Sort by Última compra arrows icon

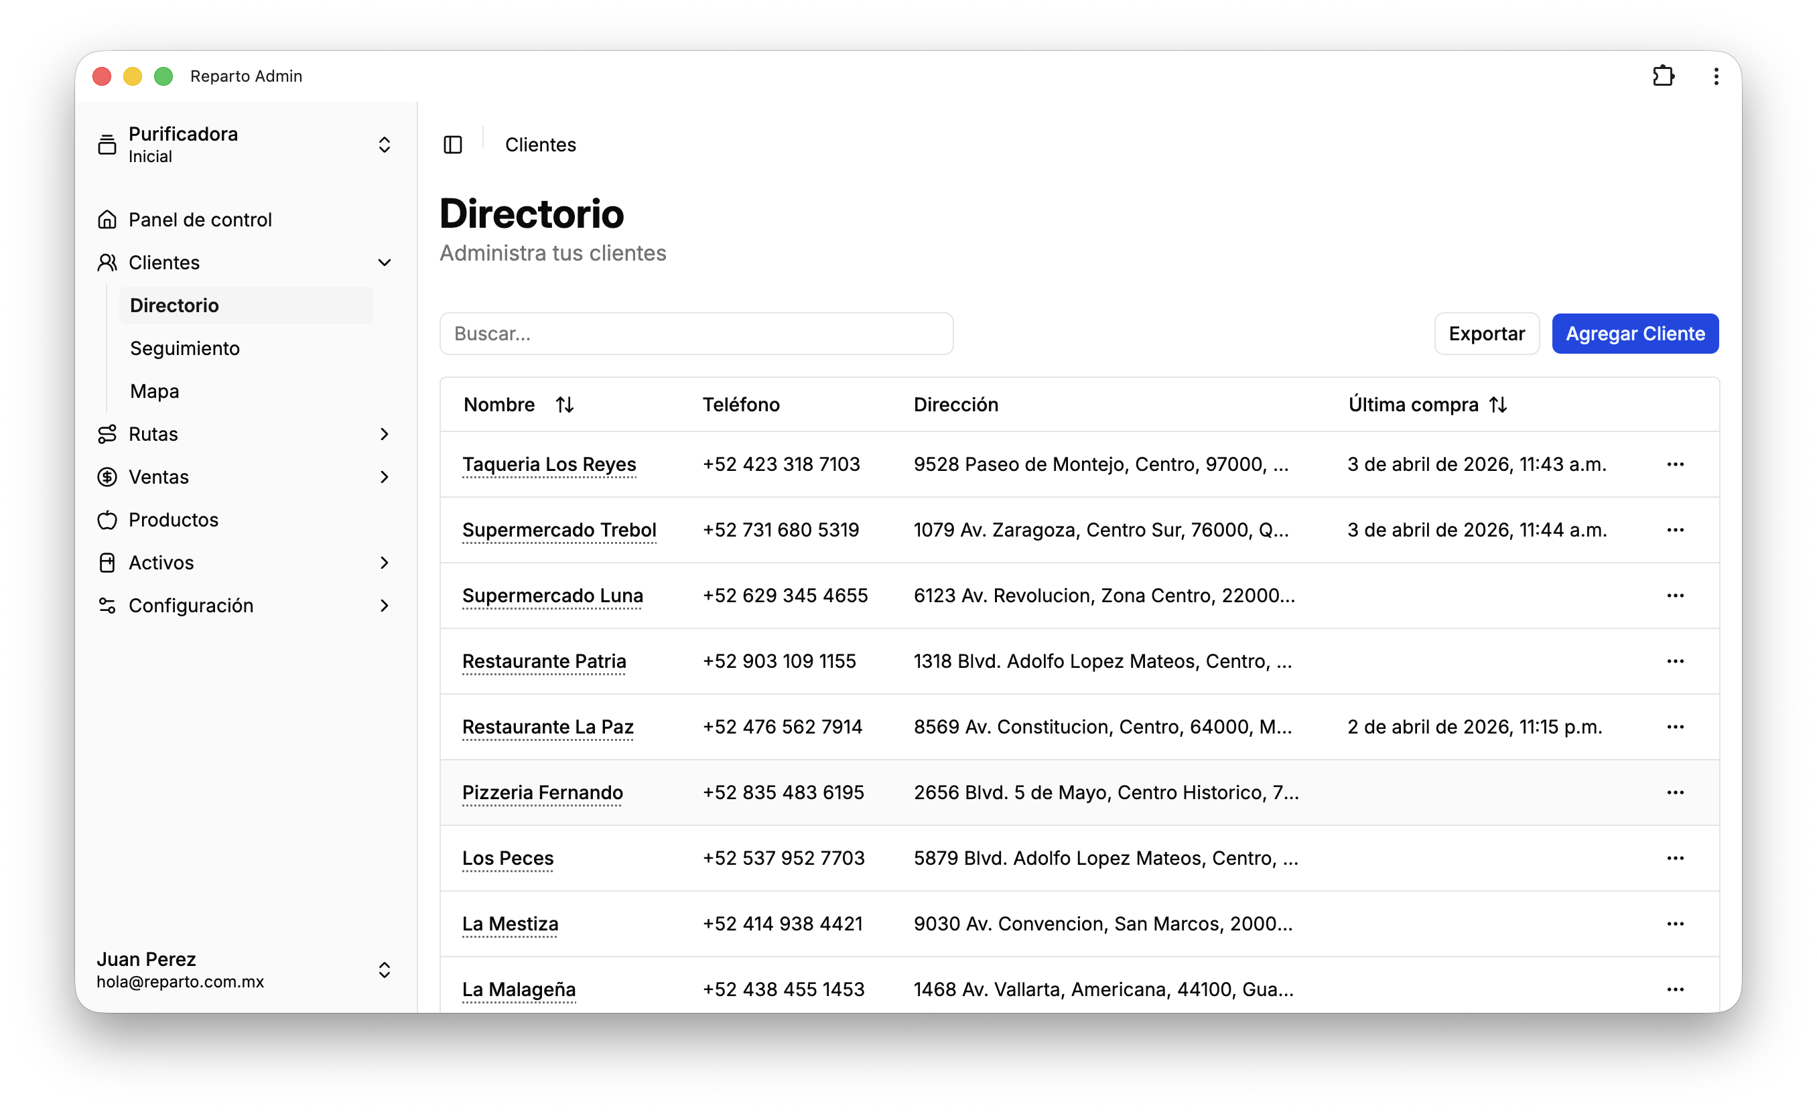coord(1497,405)
